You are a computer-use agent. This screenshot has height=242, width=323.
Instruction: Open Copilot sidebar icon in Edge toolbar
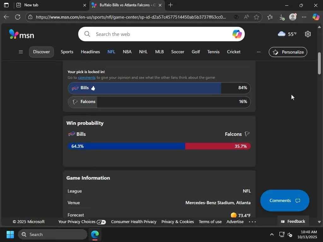pyautogui.click(x=316, y=17)
